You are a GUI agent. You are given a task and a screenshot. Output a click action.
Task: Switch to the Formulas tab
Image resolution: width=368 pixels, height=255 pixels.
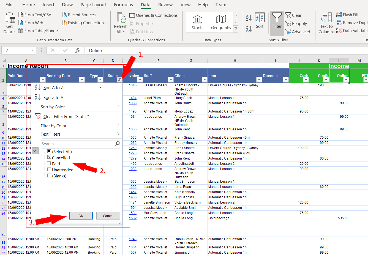[123, 5]
